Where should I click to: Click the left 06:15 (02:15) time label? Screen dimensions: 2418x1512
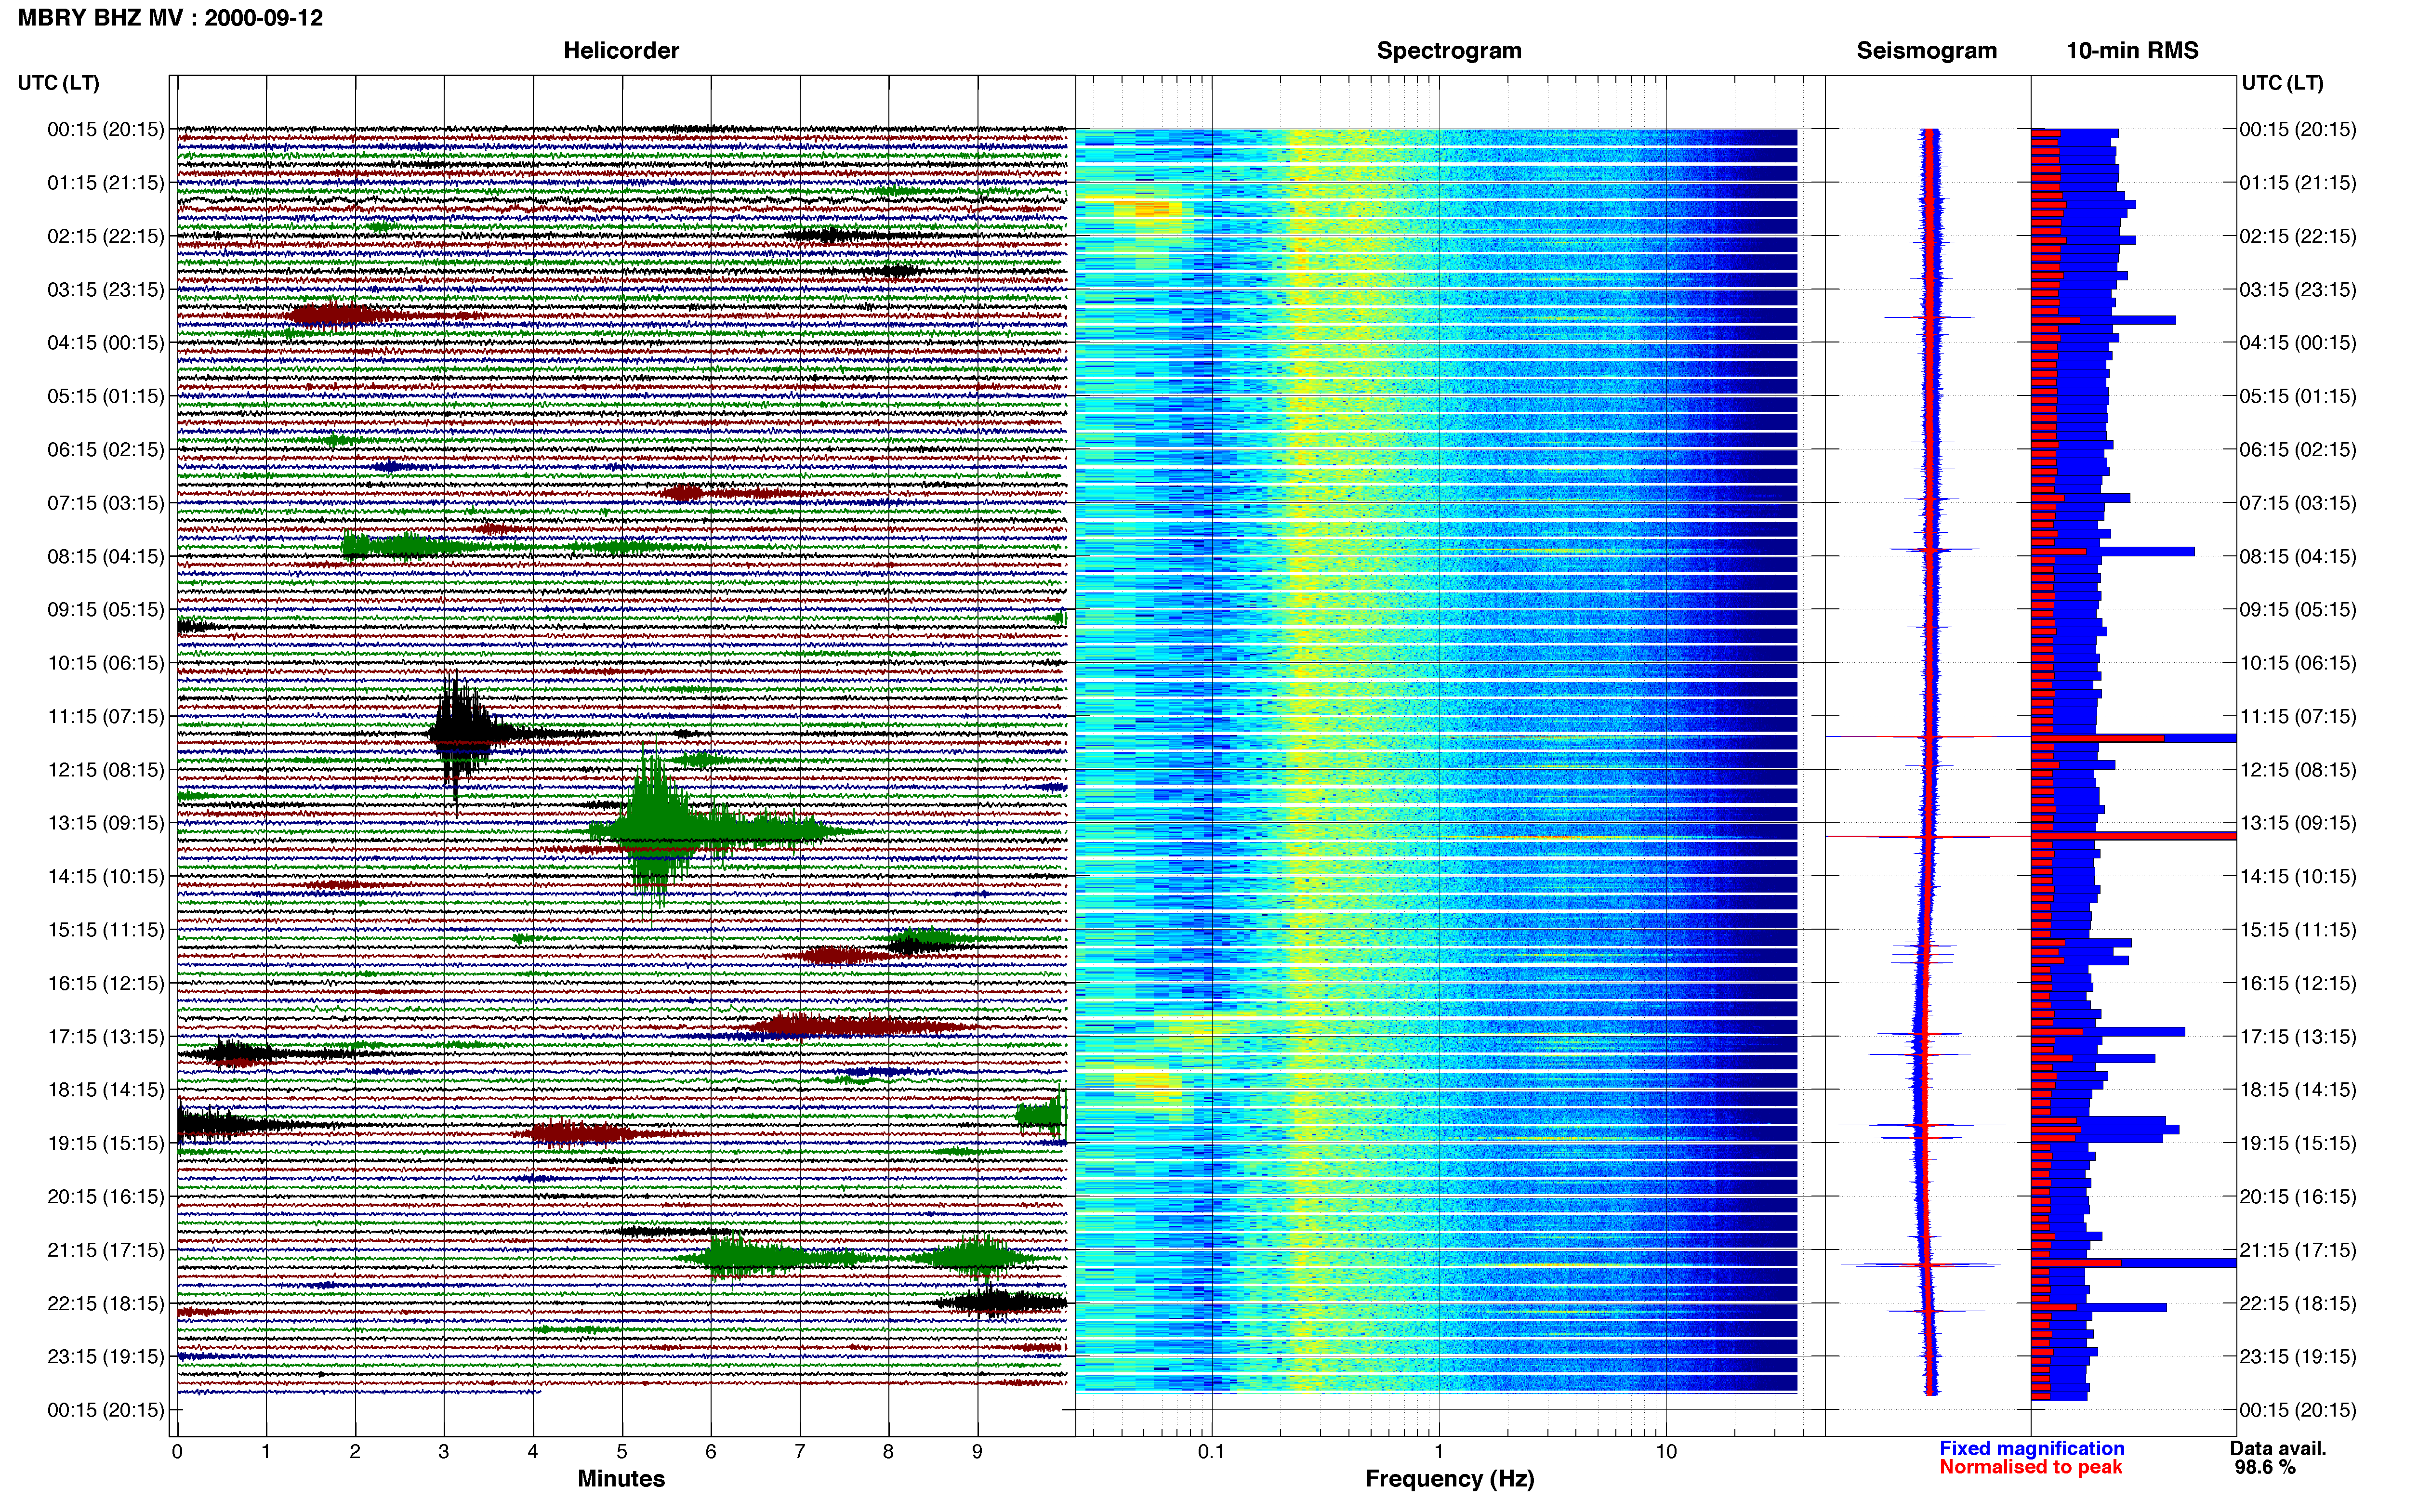point(106,450)
